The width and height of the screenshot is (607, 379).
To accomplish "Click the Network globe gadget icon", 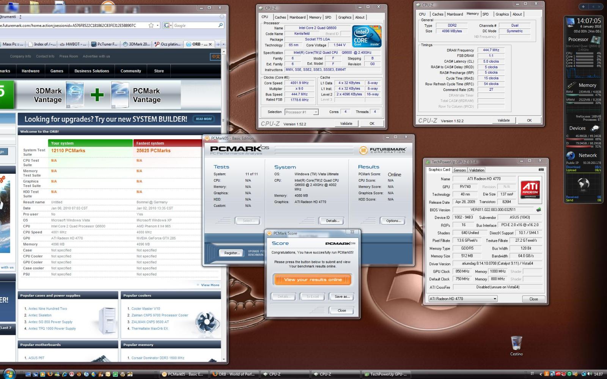I will (x=571, y=155).
